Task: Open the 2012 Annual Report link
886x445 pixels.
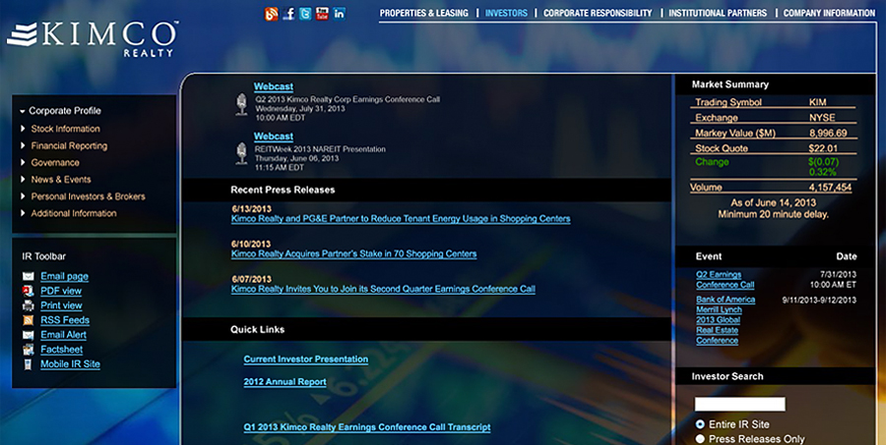Action: 285,382
